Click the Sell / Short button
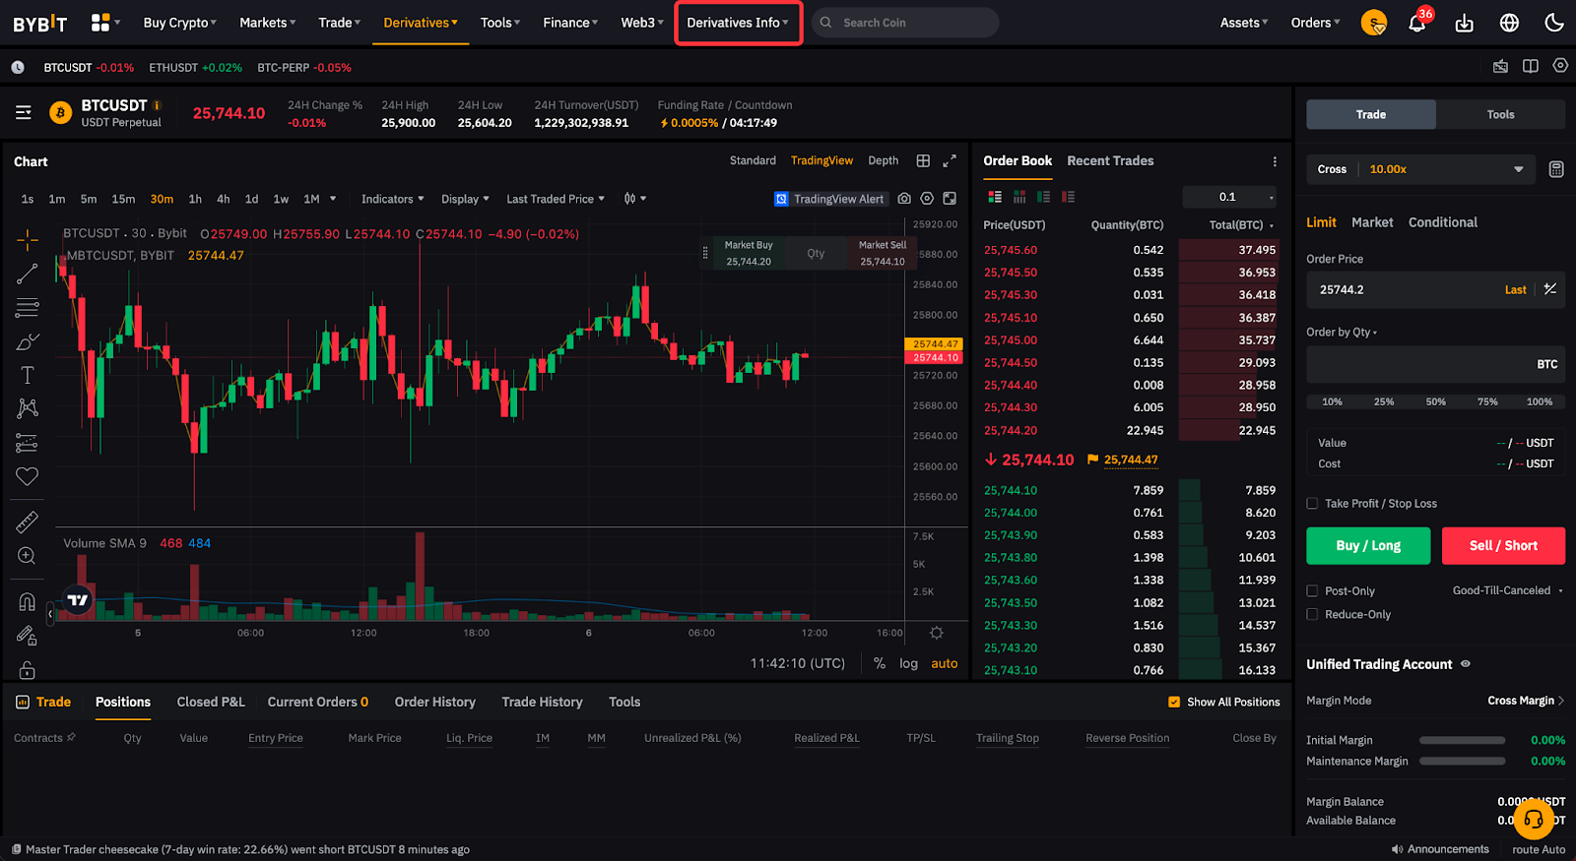The height and width of the screenshot is (861, 1576). [1502, 546]
